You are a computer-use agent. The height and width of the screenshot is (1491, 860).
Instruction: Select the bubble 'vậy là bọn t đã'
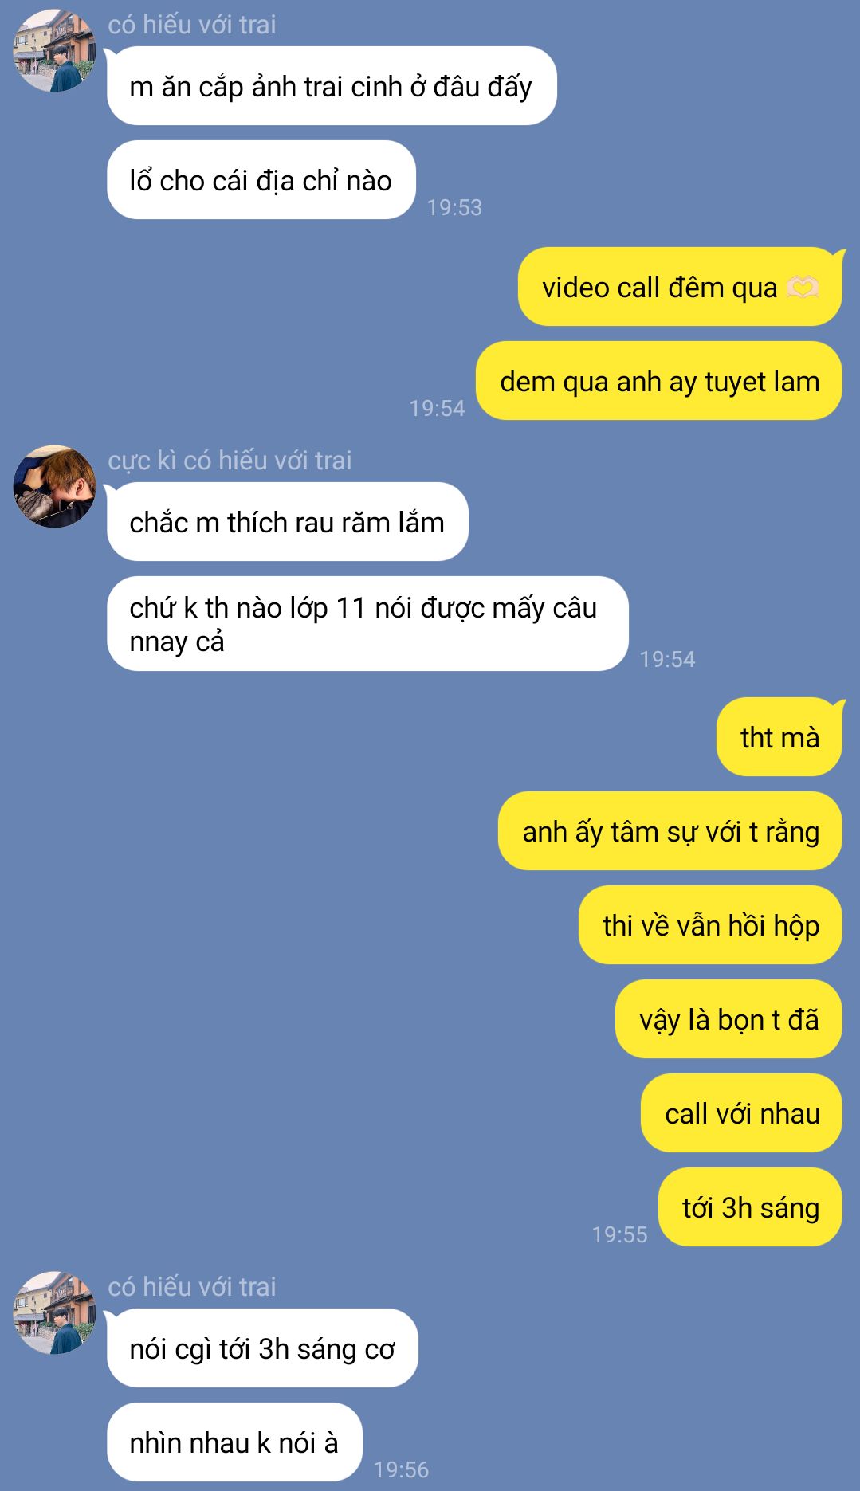pos(728,1019)
